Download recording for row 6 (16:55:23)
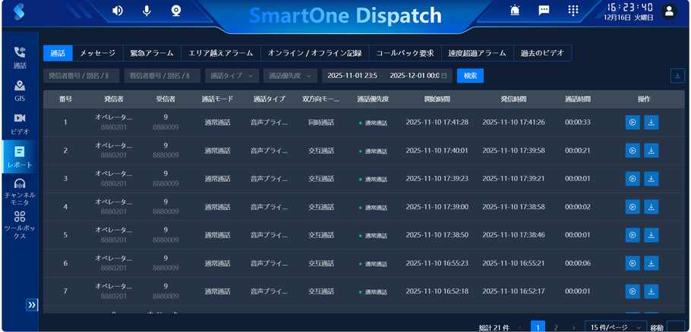Screen dimensions: 691x332 (652, 263)
